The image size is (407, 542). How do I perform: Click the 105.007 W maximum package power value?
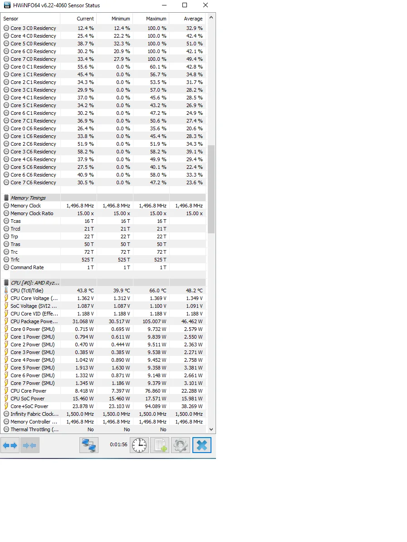[x=154, y=321]
